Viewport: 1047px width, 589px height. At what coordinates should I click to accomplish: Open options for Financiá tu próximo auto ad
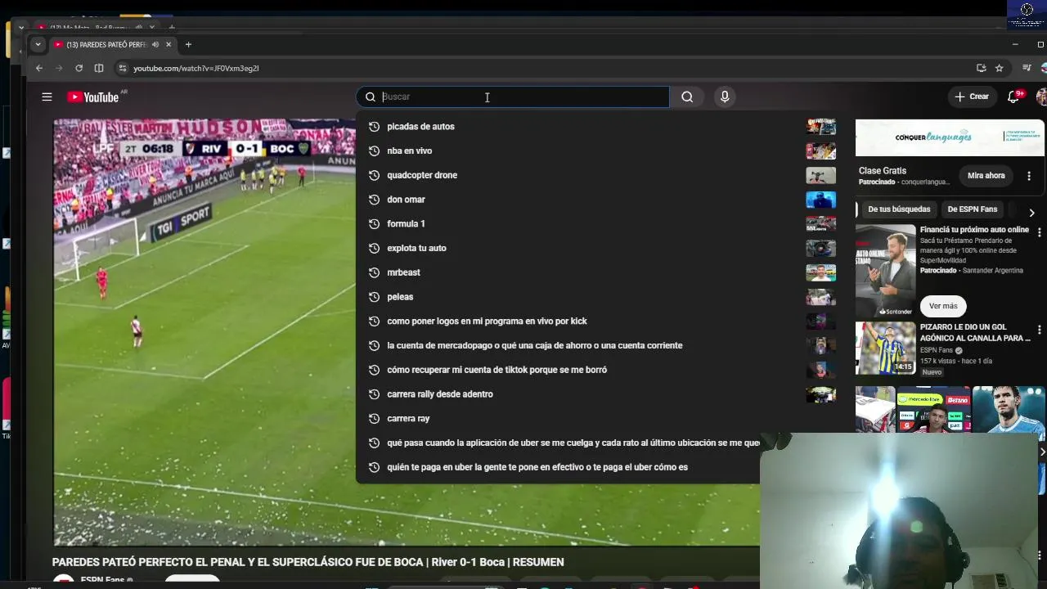click(x=1039, y=232)
